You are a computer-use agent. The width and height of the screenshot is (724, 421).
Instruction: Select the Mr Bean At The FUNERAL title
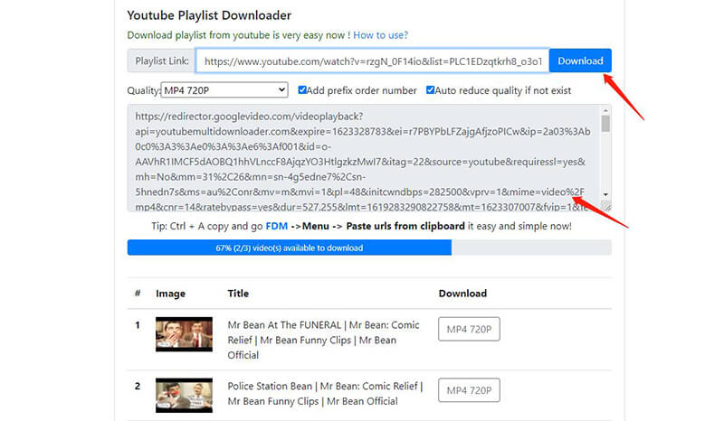pyautogui.click(x=323, y=340)
